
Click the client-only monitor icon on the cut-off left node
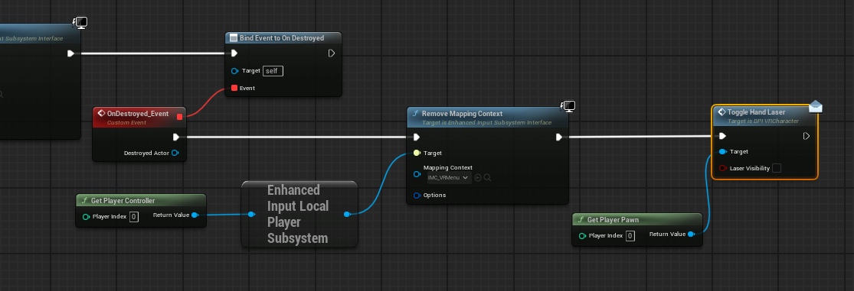[80, 22]
